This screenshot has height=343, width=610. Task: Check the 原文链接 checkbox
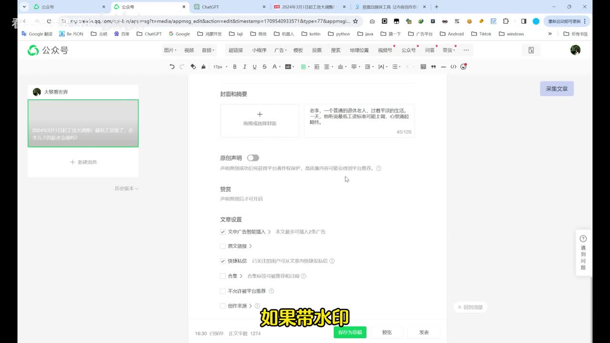pos(223,246)
